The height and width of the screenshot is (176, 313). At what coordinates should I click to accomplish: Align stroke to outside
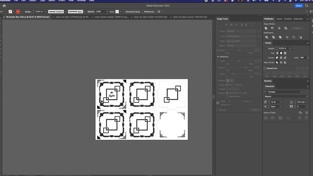coord(285,63)
